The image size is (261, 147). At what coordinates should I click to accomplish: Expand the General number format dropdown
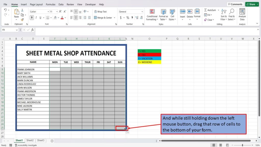(142, 12)
